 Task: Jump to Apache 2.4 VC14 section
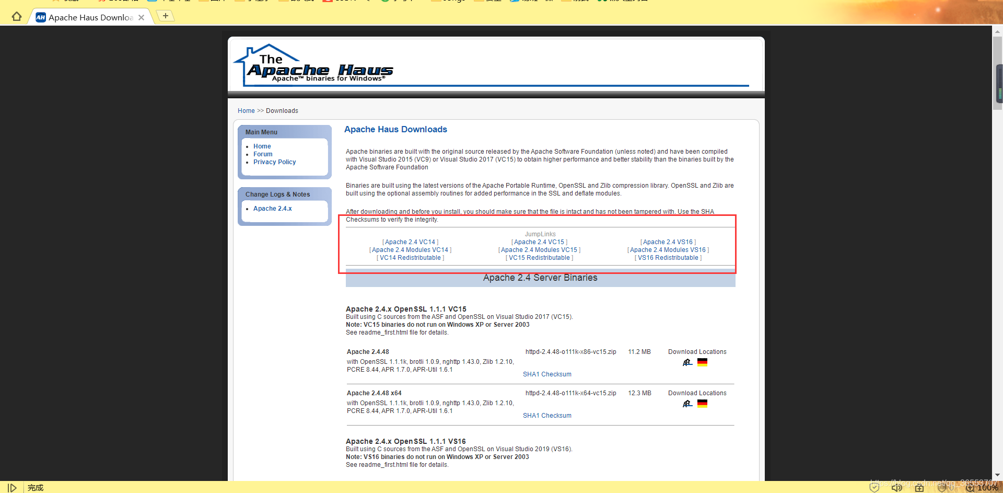(410, 242)
